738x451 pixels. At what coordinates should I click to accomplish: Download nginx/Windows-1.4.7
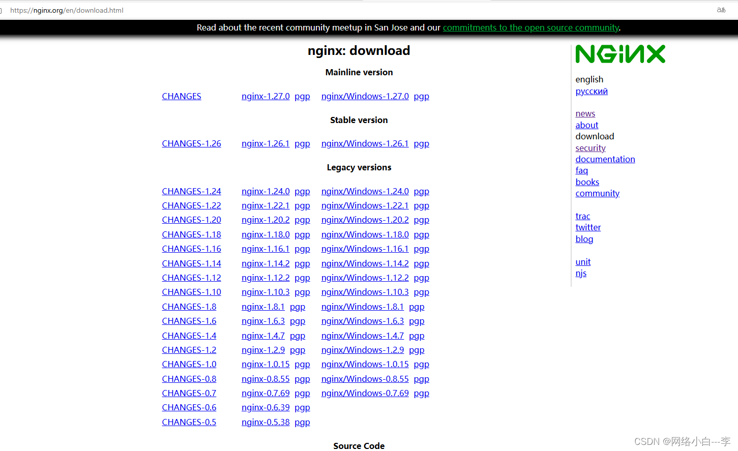coord(362,336)
